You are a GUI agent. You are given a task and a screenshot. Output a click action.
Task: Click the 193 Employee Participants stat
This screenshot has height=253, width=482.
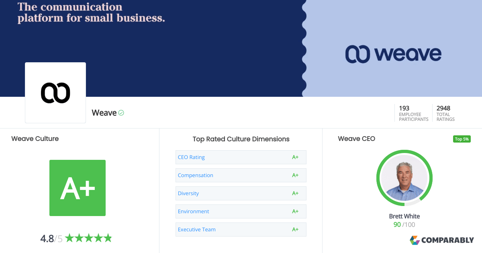point(413,113)
